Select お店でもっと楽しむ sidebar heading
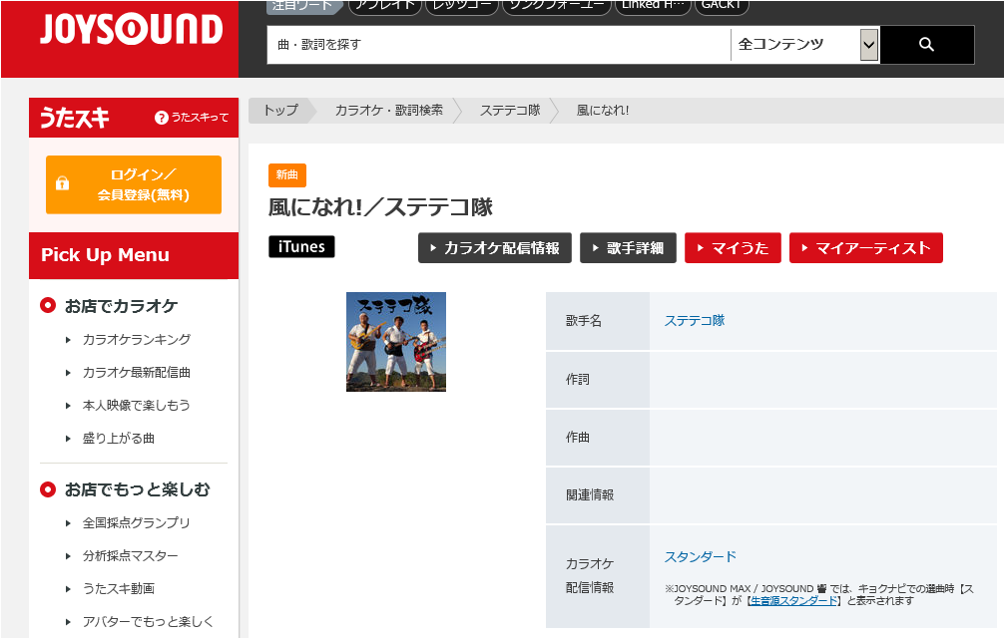The height and width of the screenshot is (639, 1005). [x=137, y=489]
